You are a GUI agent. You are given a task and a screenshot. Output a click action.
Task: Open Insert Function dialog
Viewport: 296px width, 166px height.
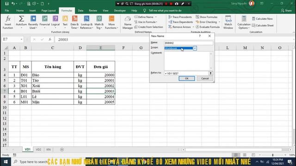[x=8, y=23]
